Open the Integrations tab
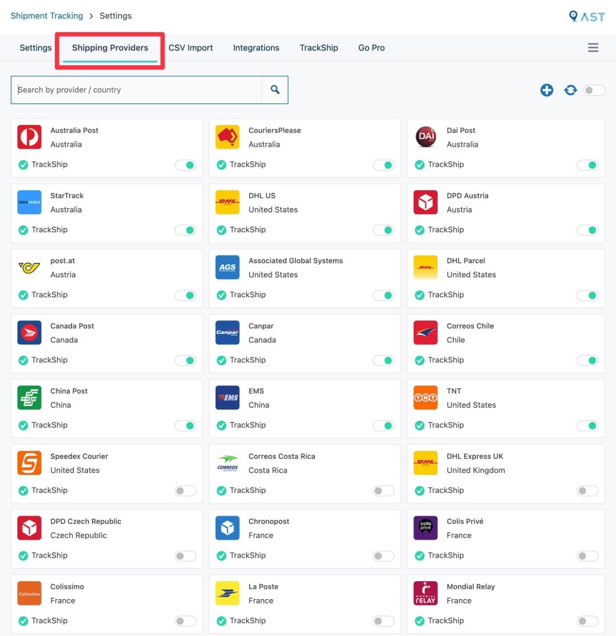 click(x=256, y=48)
